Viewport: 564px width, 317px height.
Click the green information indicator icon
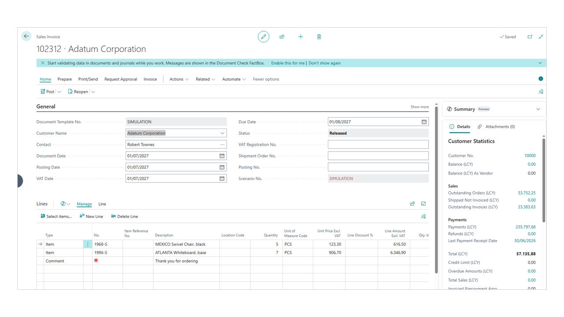(x=541, y=79)
